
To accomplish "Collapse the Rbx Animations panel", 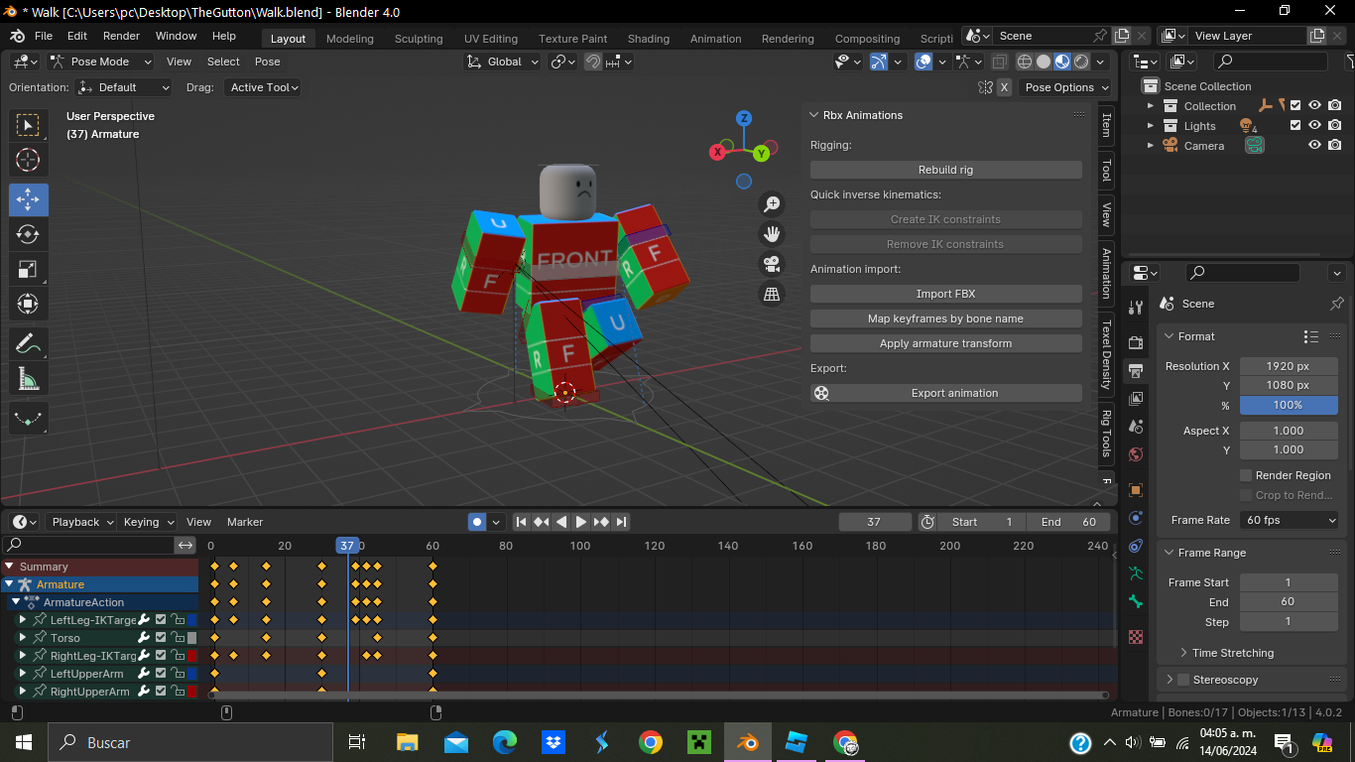I will [x=813, y=115].
